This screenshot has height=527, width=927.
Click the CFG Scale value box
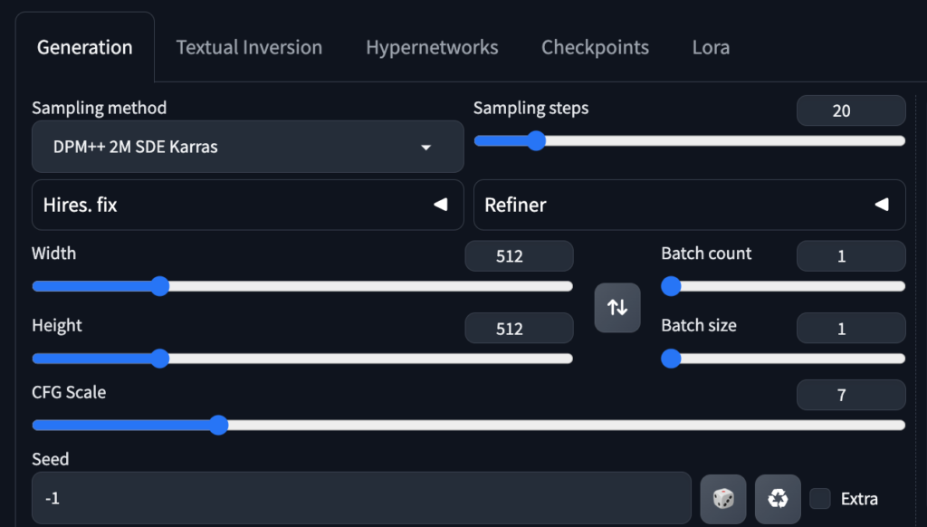point(850,395)
